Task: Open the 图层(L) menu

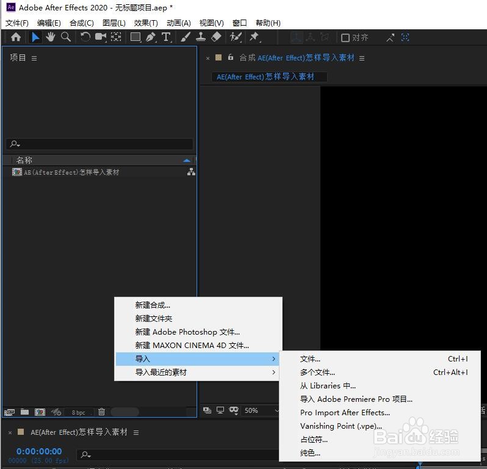Action: (114, 23)
